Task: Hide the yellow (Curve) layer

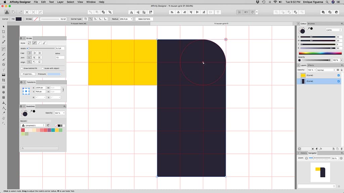Action: [339, 75]
